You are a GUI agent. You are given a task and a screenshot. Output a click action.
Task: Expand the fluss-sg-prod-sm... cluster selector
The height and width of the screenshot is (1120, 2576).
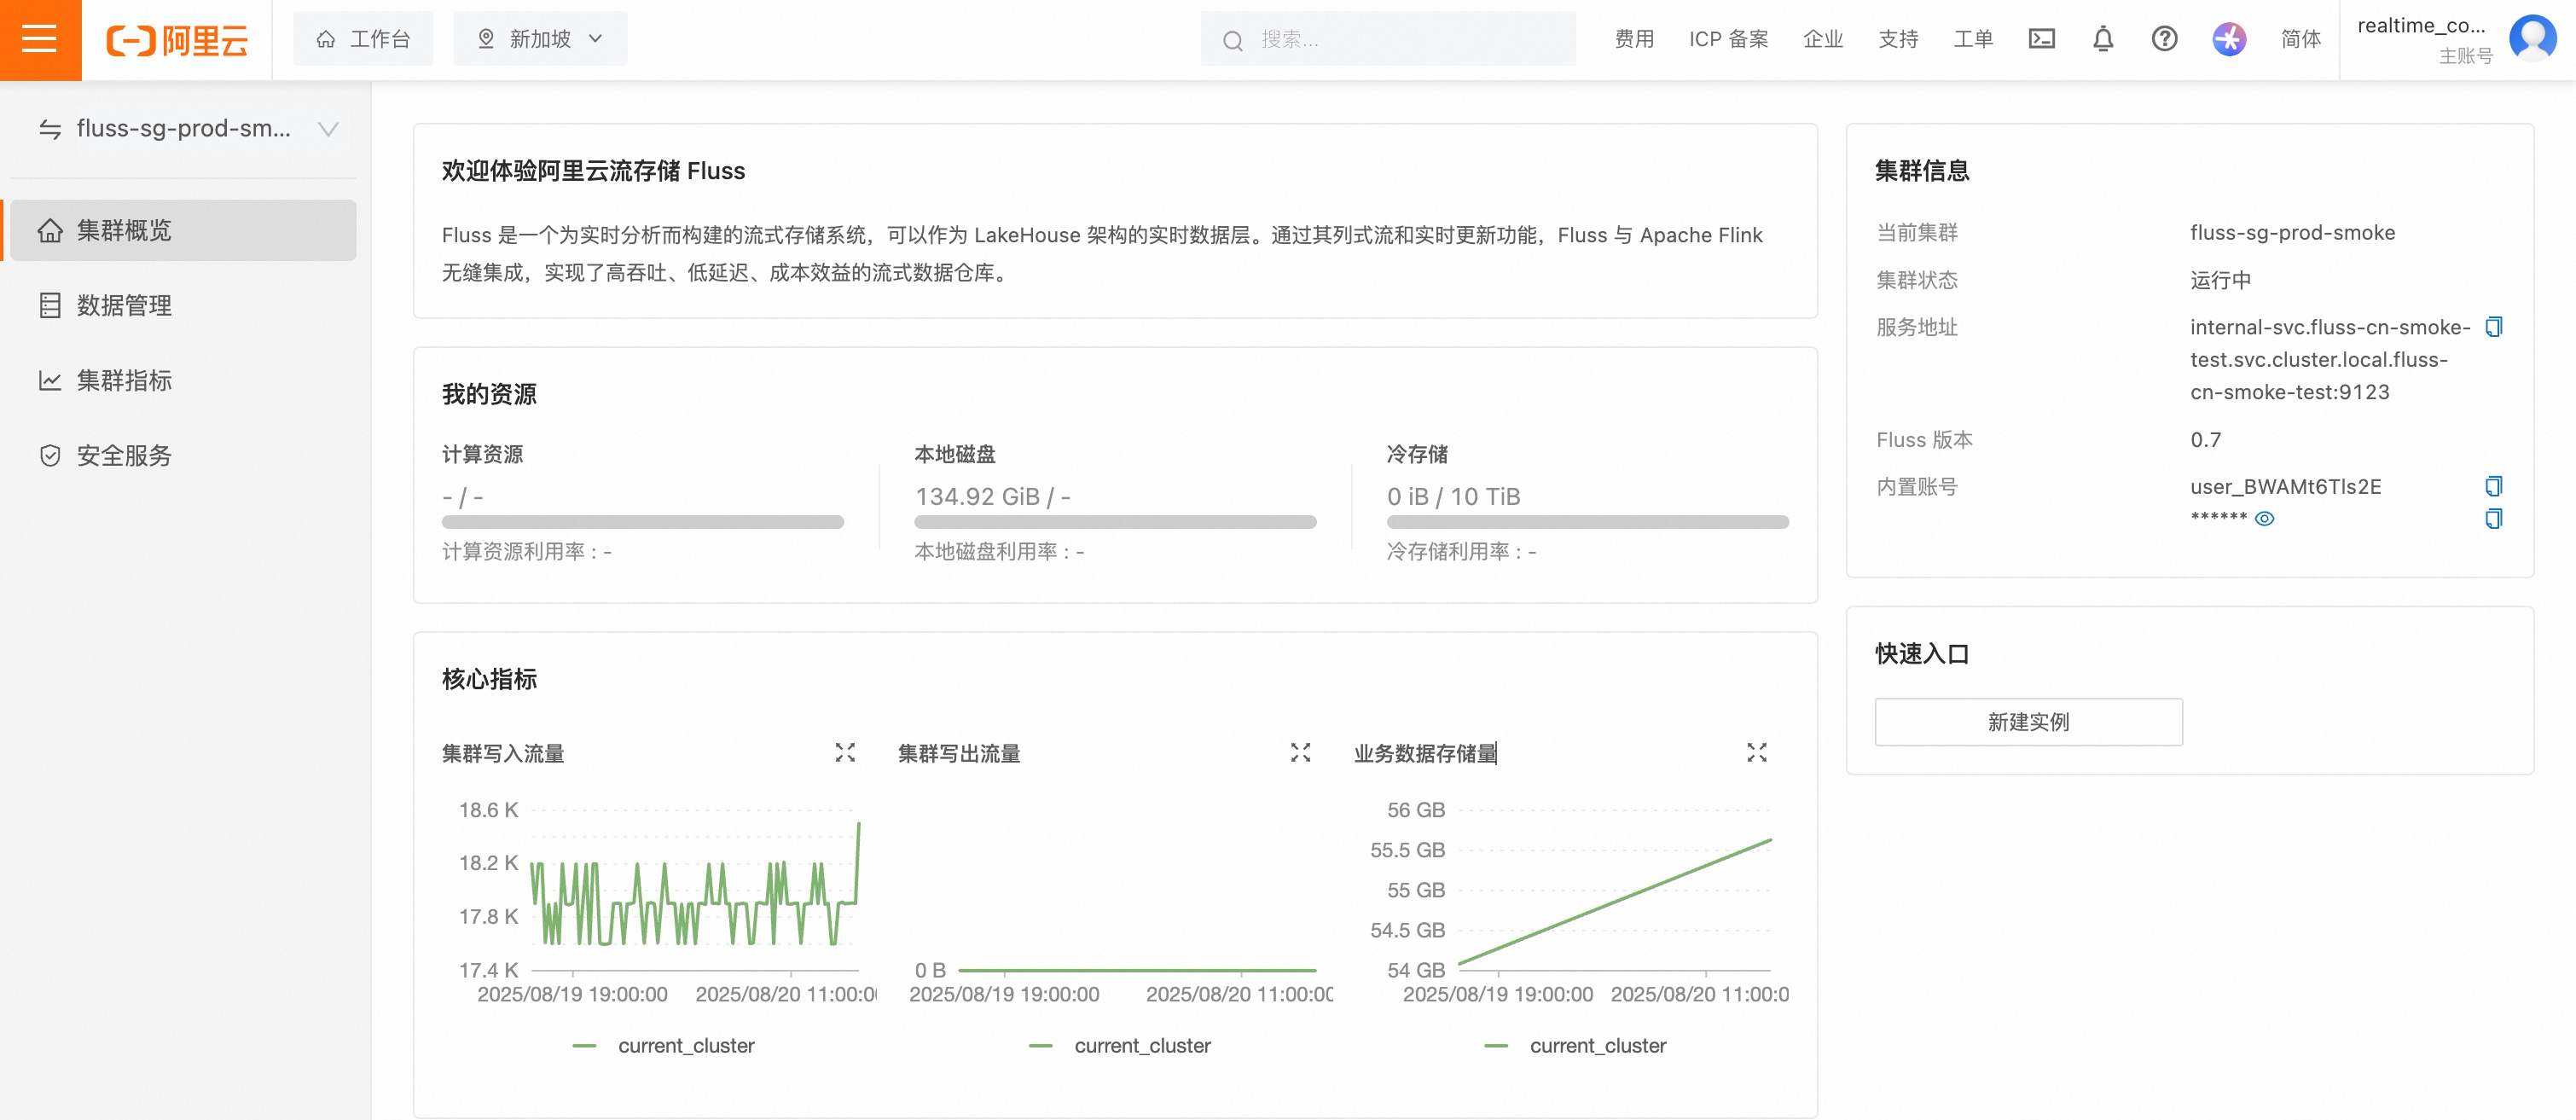coord(186,128)
